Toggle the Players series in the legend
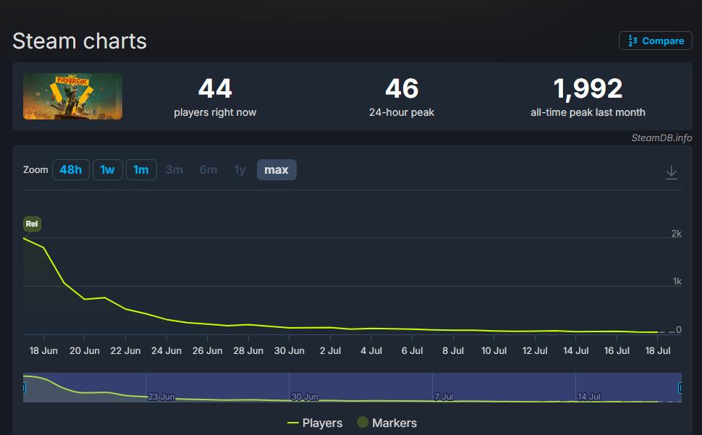This screenshot has height=435, width=702. pyautogui.click(x=315, y=423)
